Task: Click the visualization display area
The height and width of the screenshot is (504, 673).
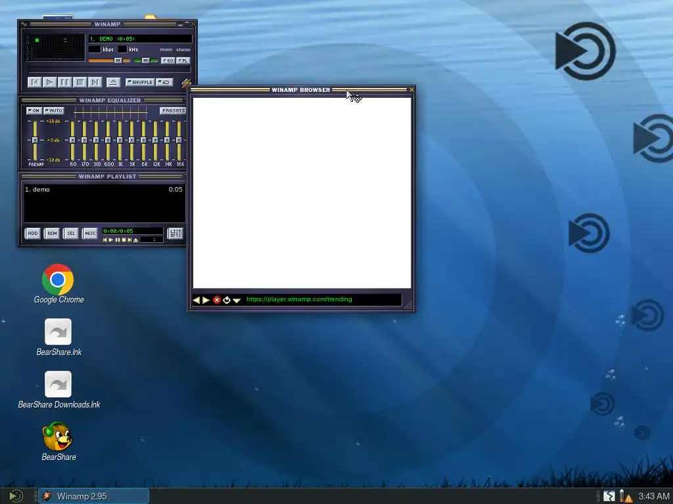Action: (x=55, y=47)
